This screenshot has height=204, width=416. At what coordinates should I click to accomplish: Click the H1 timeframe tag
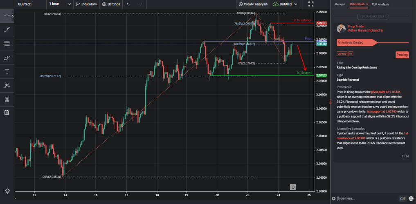351,54
